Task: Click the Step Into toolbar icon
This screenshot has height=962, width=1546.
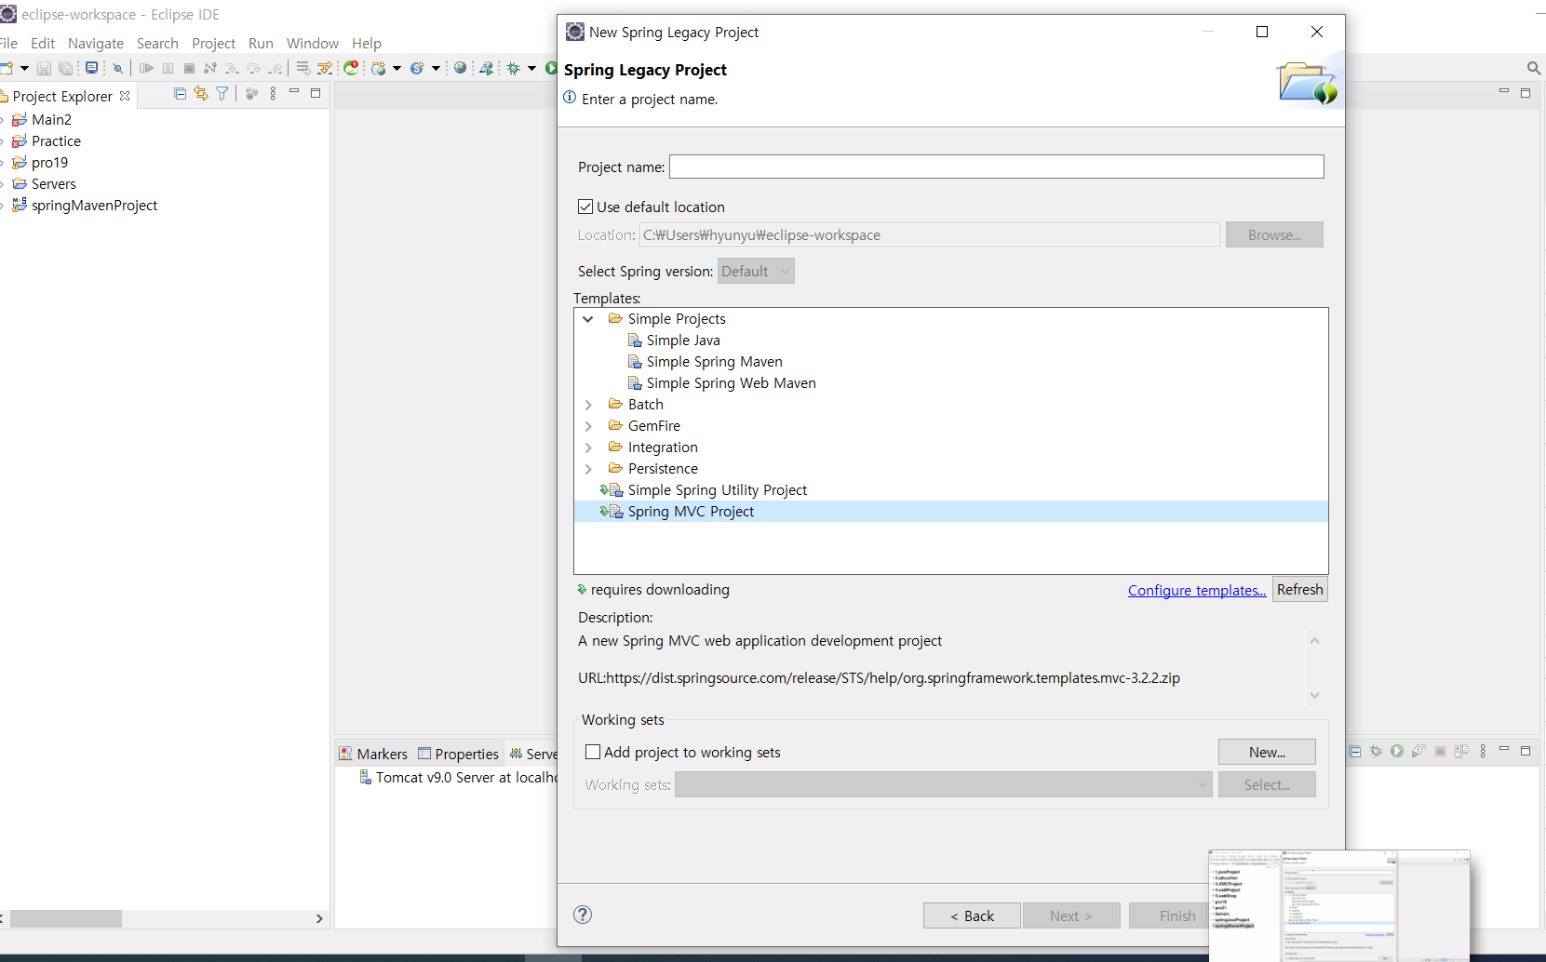Action: point(232,68)
